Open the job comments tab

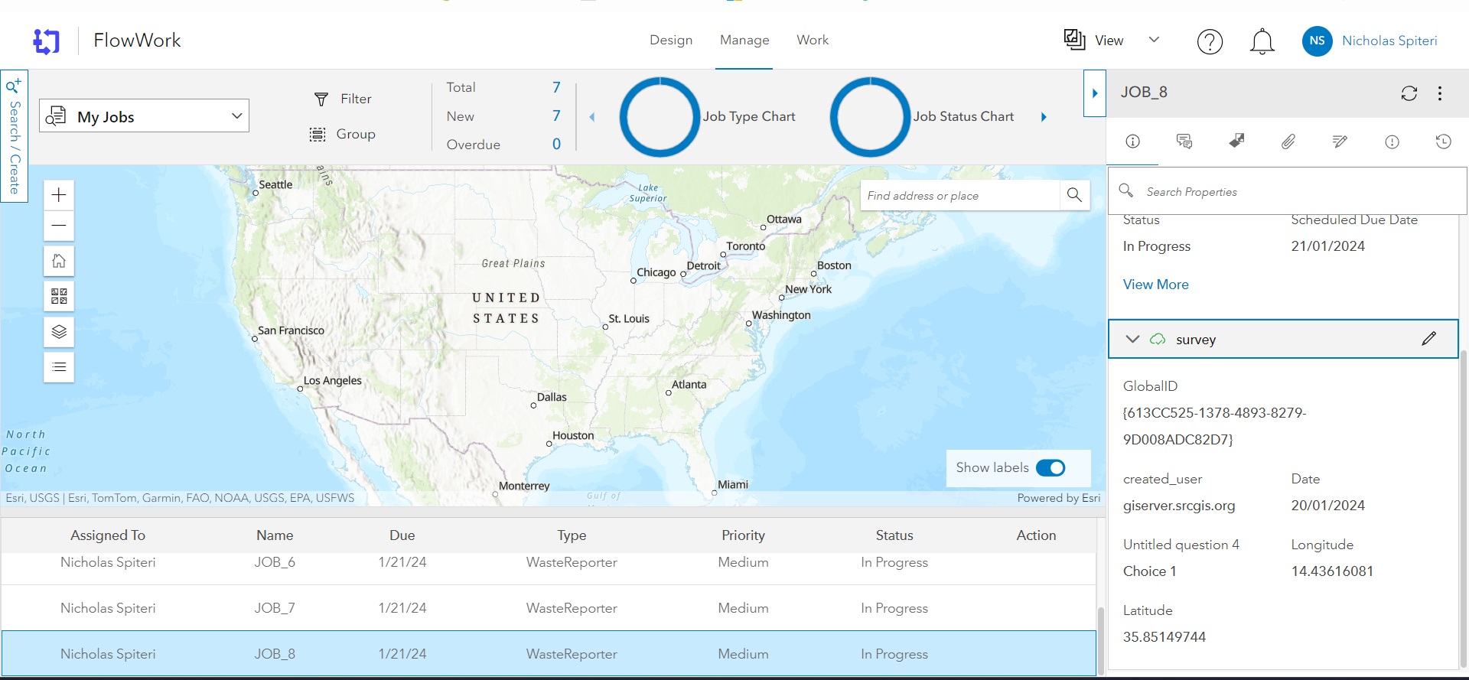(x=1184, y=142)
